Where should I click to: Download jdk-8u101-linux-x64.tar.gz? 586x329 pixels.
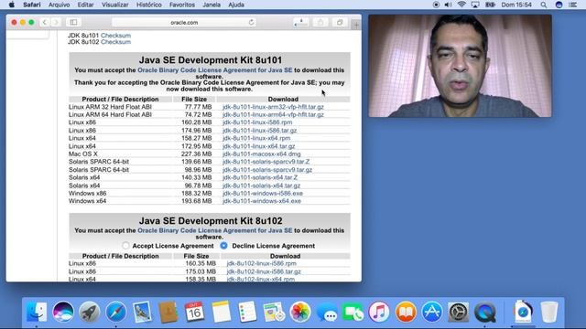click(x=258, y=146)
